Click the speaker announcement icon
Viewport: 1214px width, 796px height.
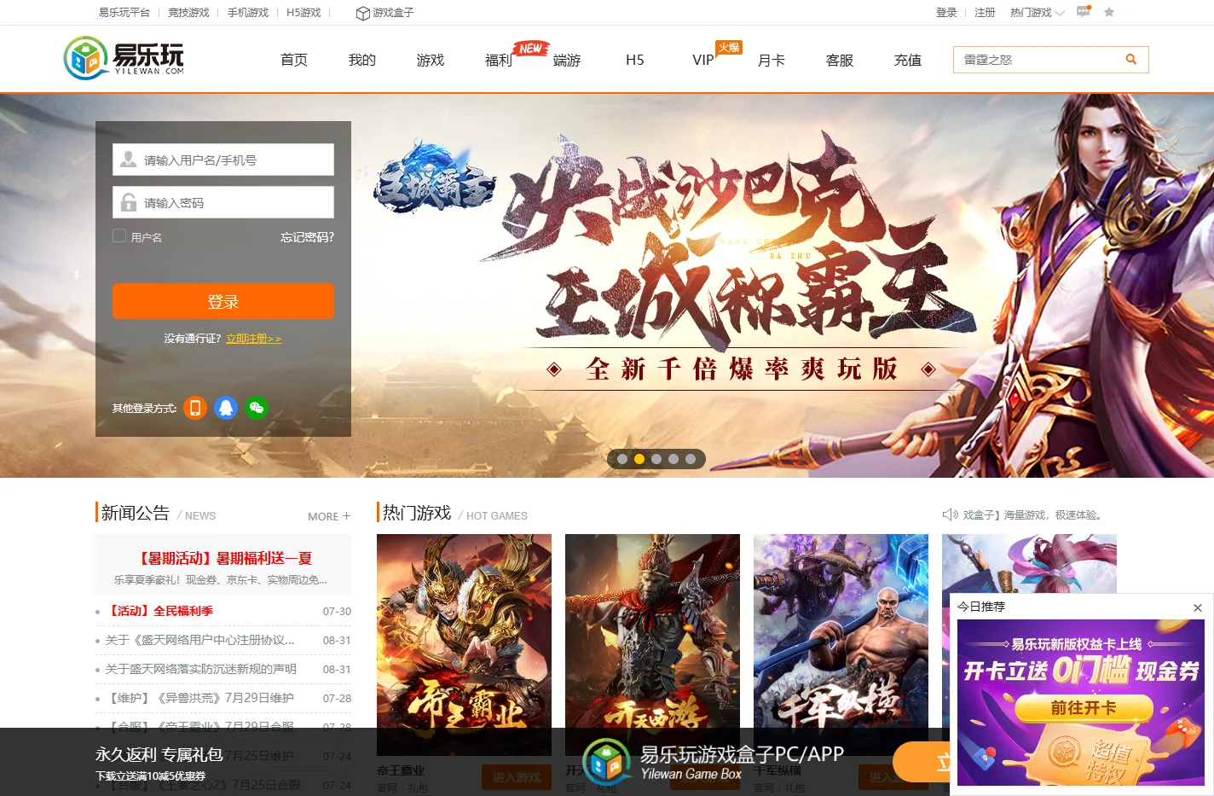(950, 514)
